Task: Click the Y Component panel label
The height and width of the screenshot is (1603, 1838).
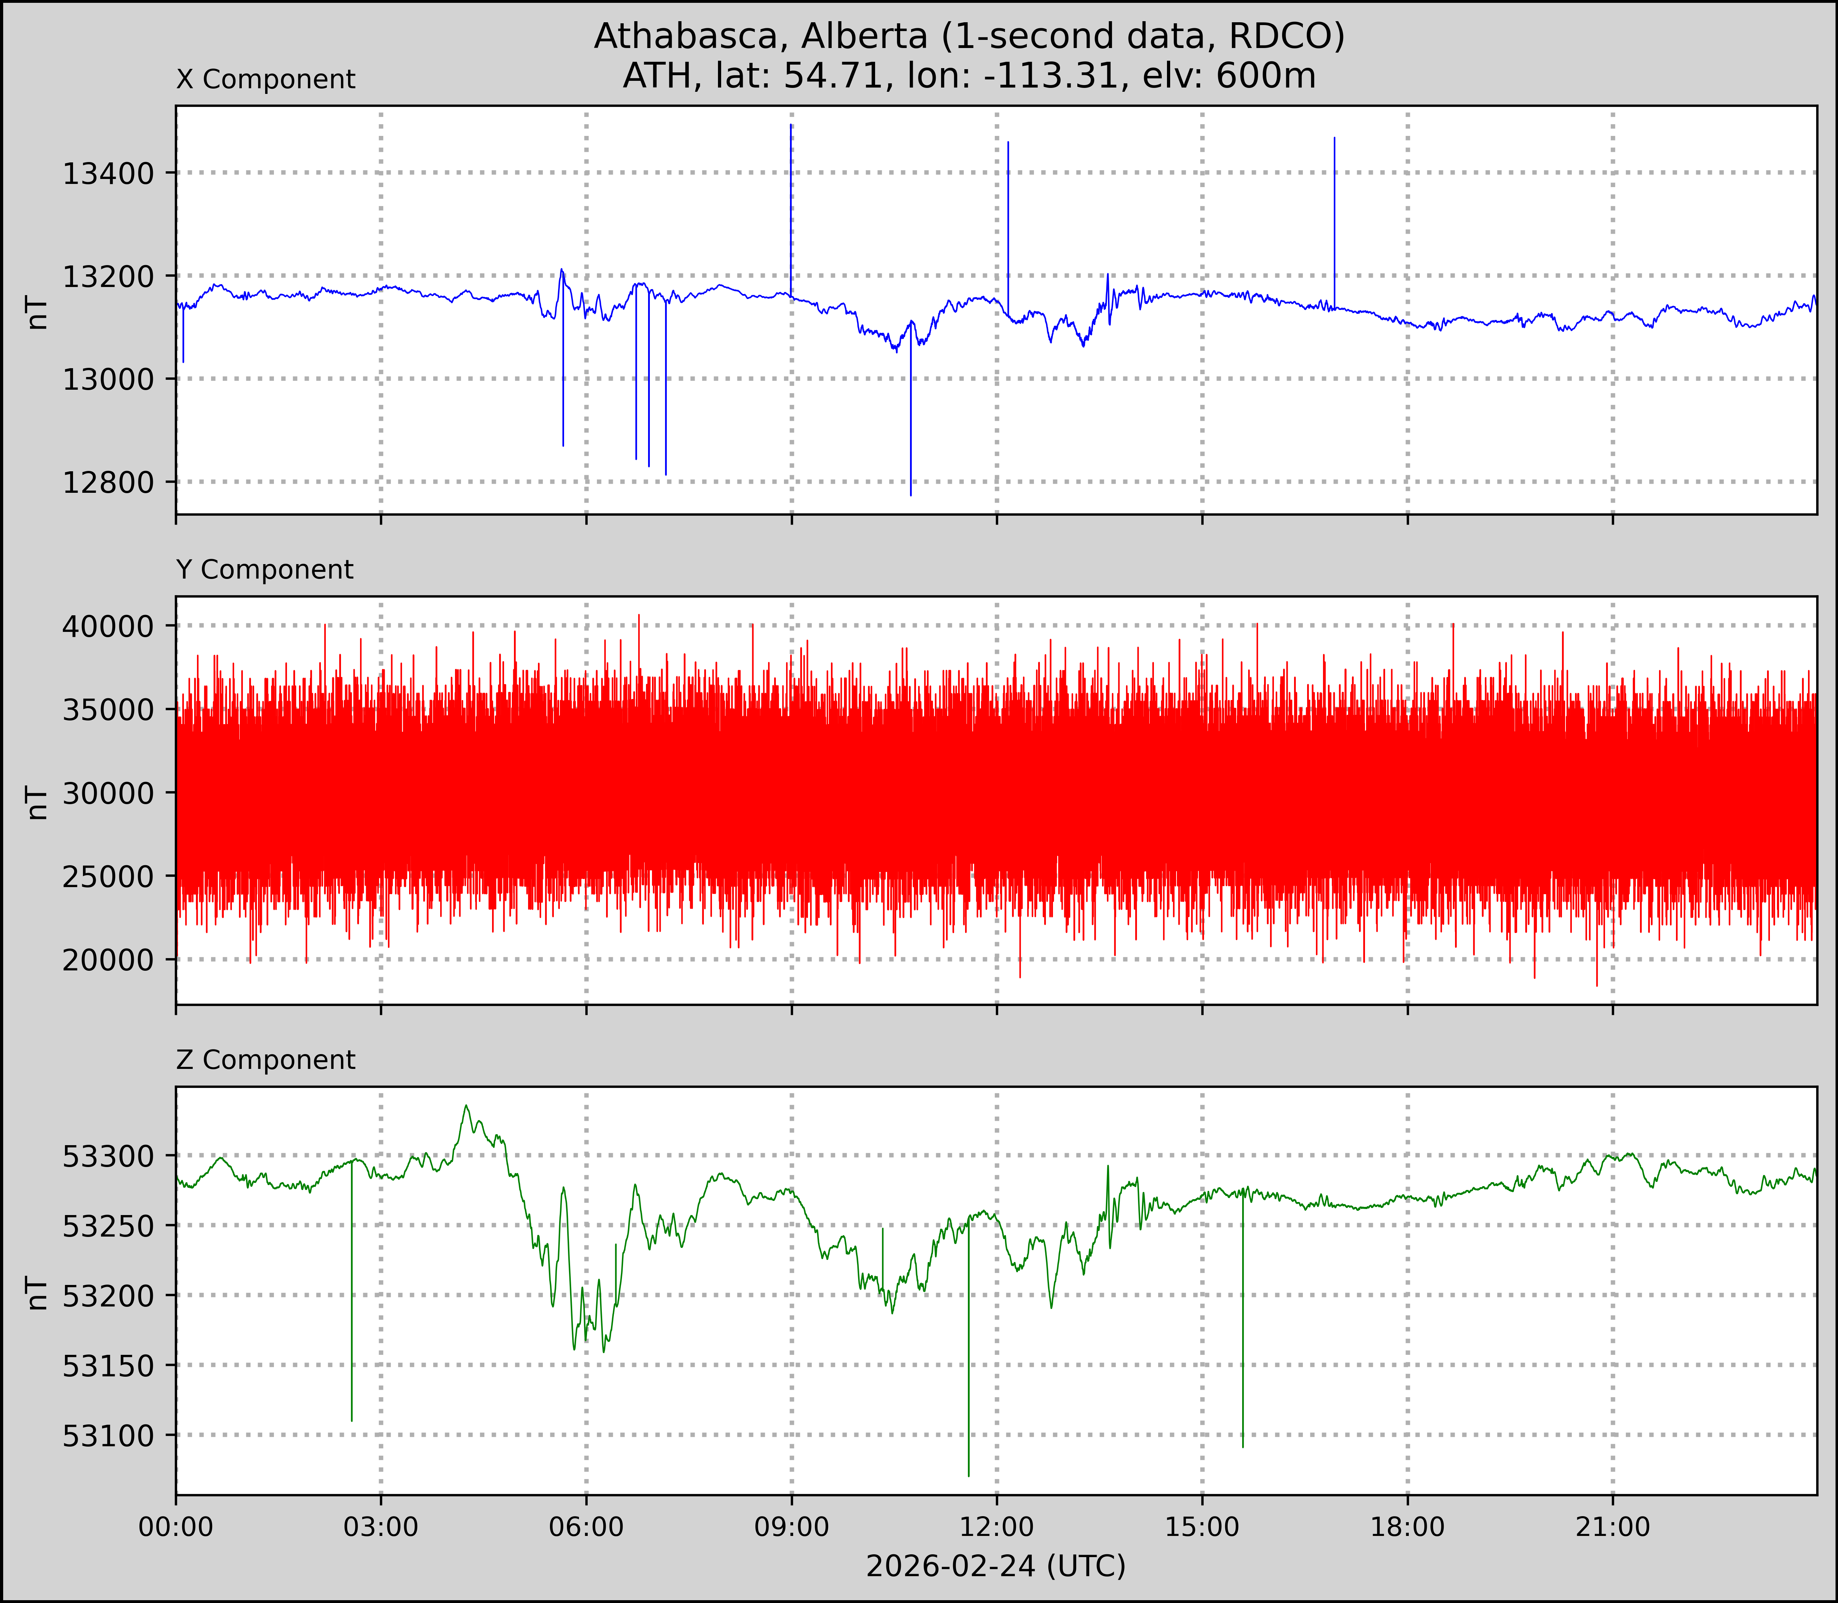Action: click(265, 570)
